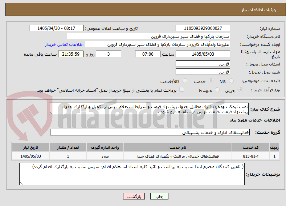Click the table date cell 1405/05/03
286x206 pixels.
30,156
